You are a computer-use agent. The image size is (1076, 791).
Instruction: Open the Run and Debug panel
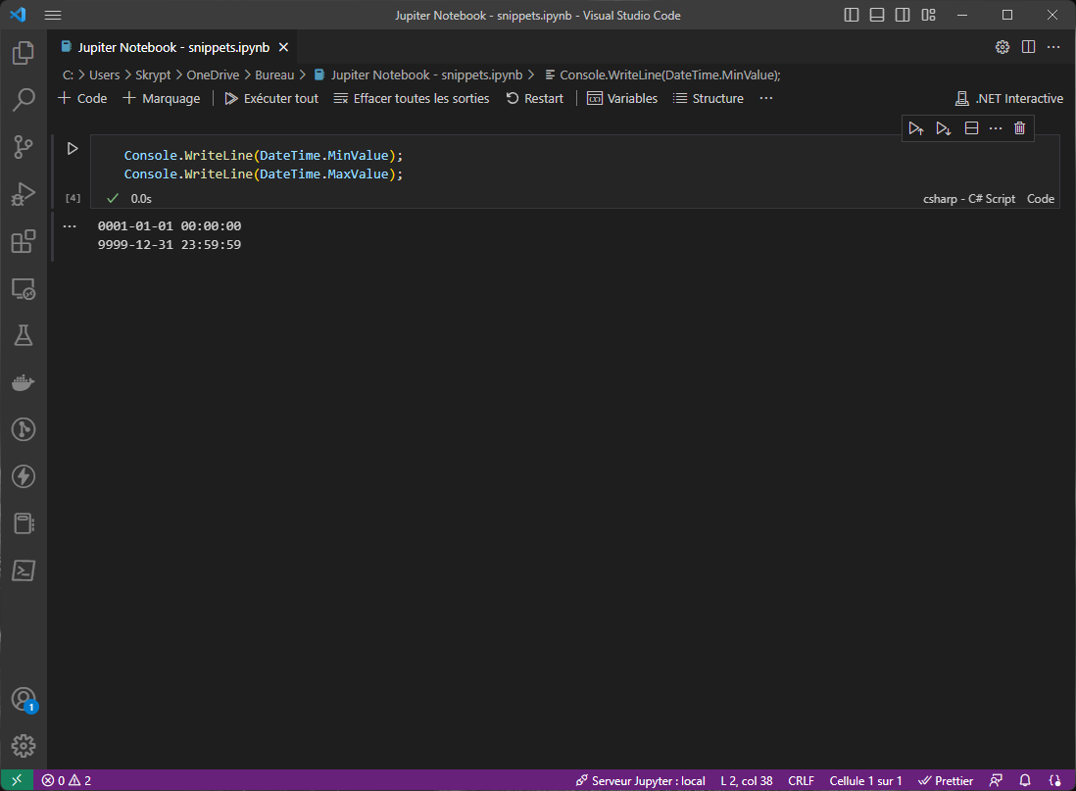pyautogui.click(x=24, y=194)
